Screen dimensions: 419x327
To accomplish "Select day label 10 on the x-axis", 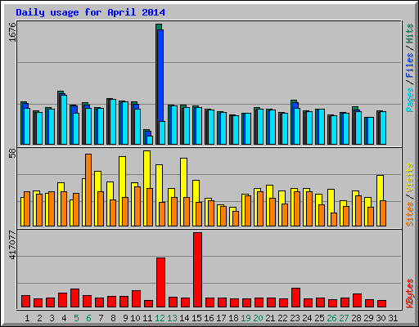I will click(135, 318).
